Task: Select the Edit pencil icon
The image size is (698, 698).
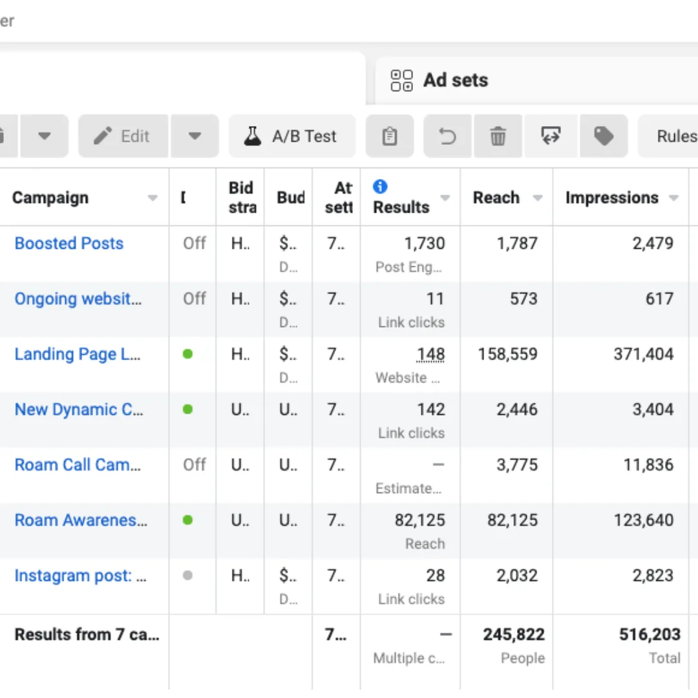Action: 122,136
